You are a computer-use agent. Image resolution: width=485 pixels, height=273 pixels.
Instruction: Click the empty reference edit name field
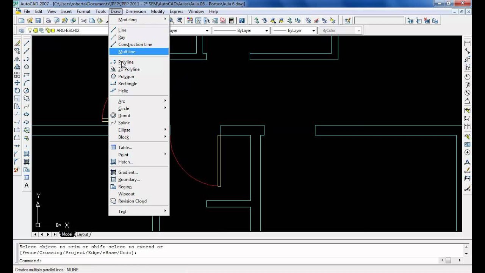coord(379,20)
